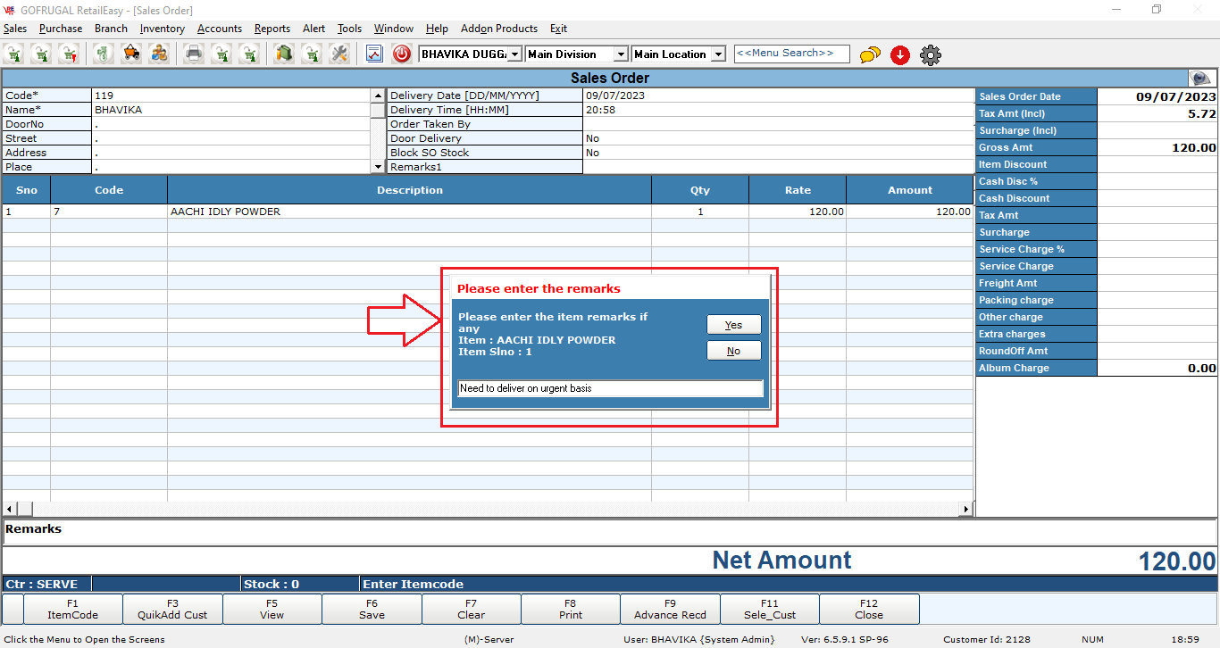
Task: Open the Help menu
Action: (x=437, y=29)
